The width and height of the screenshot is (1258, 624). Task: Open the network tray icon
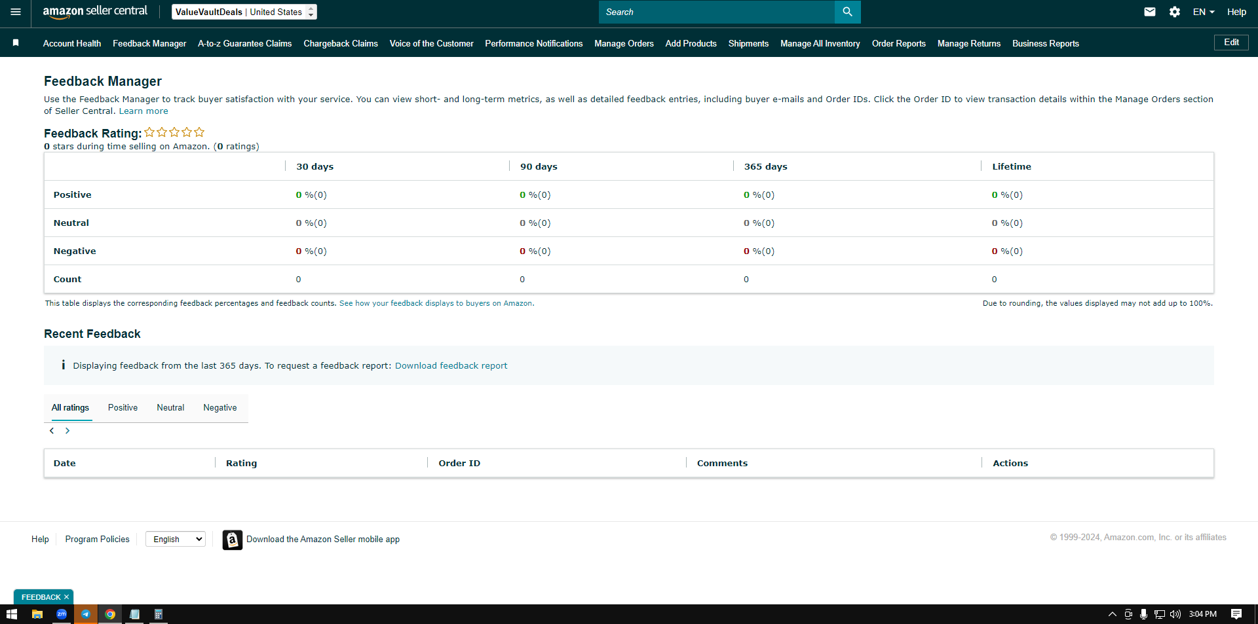pyautogui.click(x=1160, y=614)
